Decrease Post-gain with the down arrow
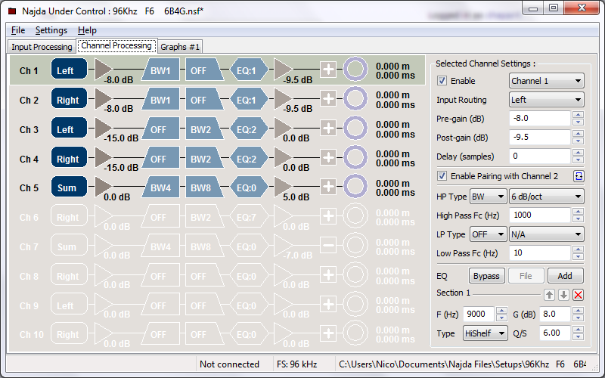This screenshot has width=605, height=378. 578,141
